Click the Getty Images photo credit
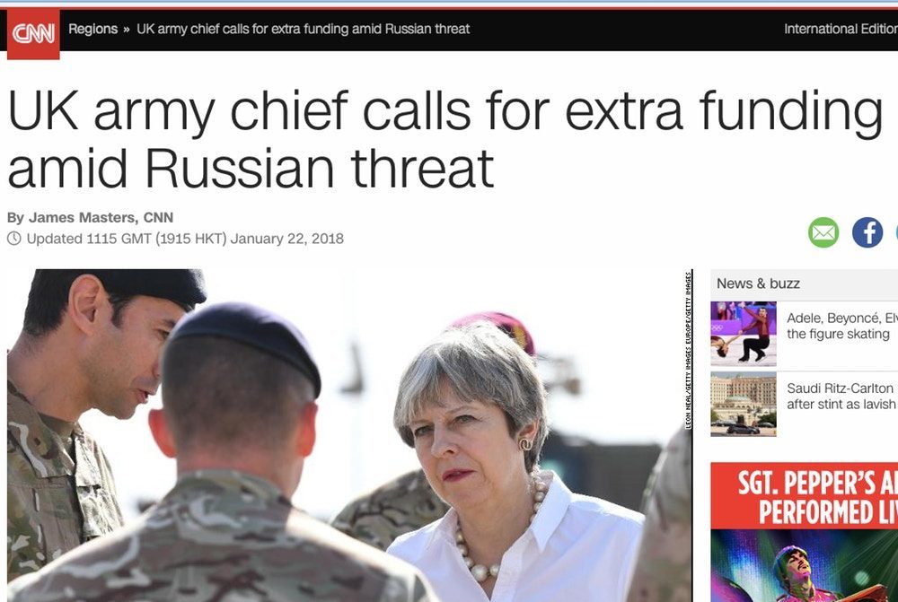 click(x=689, y=350)
